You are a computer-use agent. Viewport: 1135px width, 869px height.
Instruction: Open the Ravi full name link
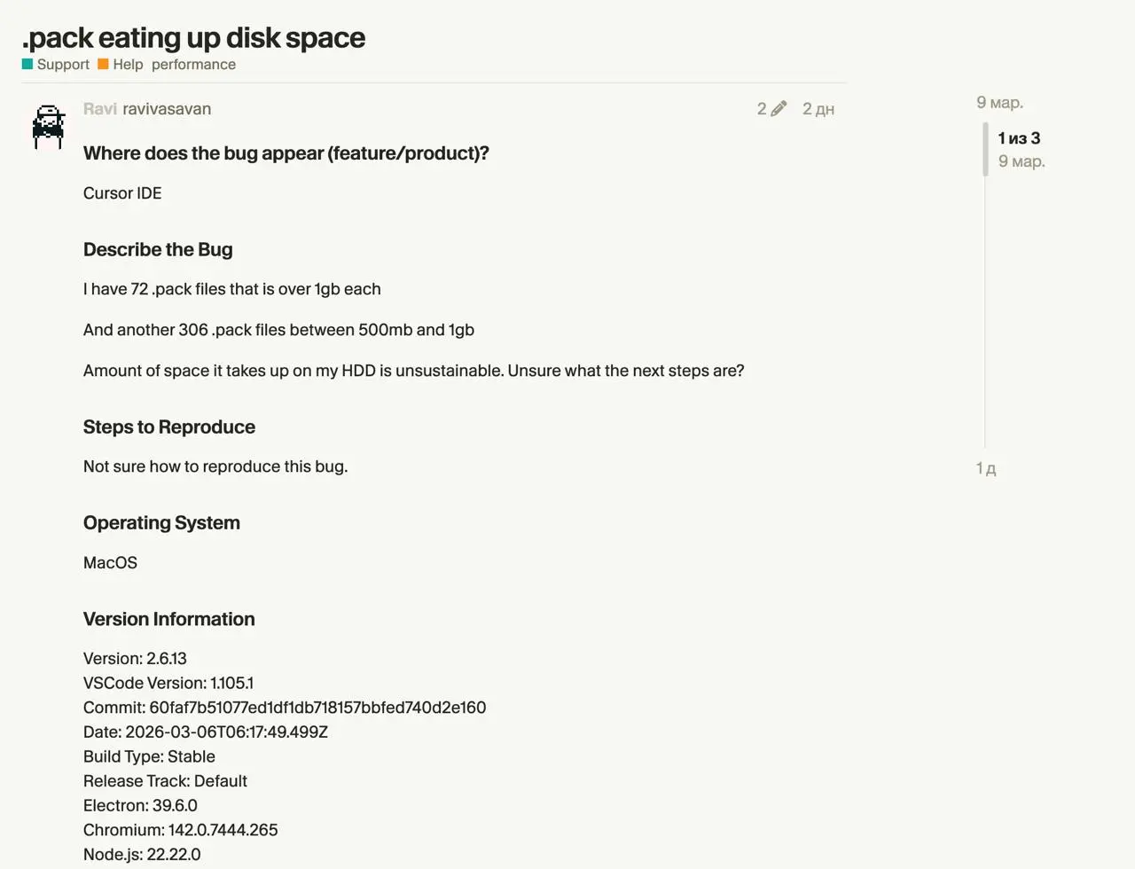[x=99, y=109]
